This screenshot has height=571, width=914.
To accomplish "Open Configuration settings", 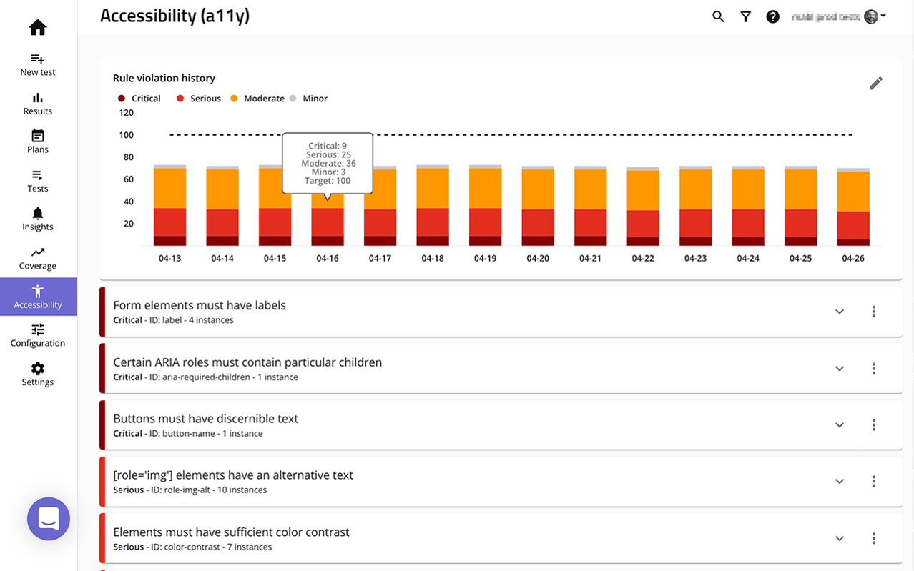I will coord(37,336).
